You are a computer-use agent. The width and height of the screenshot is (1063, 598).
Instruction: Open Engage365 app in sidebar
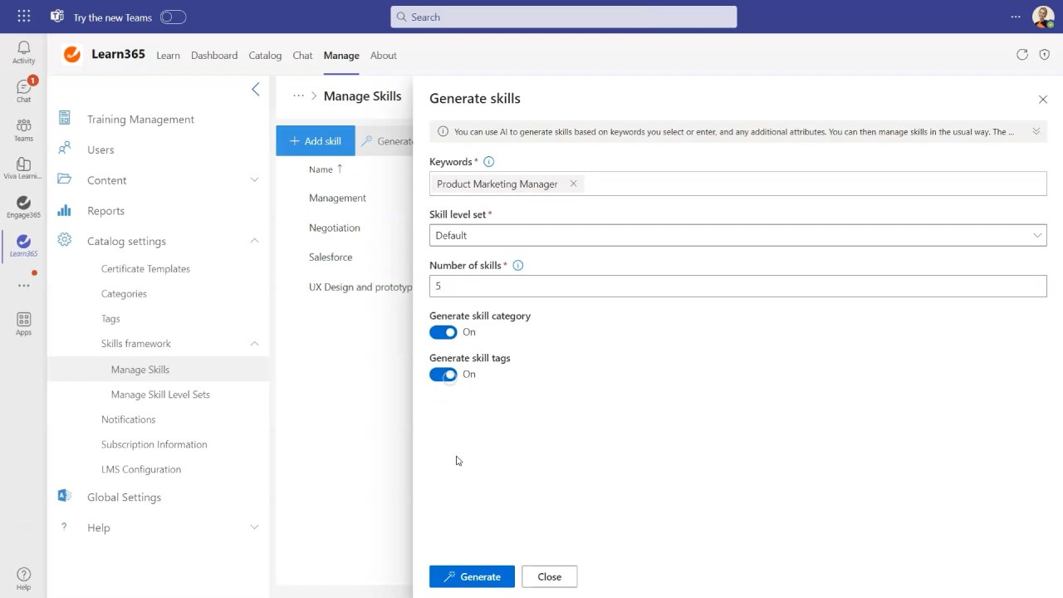click(23, 207)
